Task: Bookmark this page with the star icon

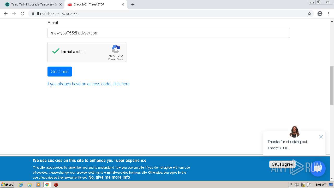Action: click(x=309, y=14)
